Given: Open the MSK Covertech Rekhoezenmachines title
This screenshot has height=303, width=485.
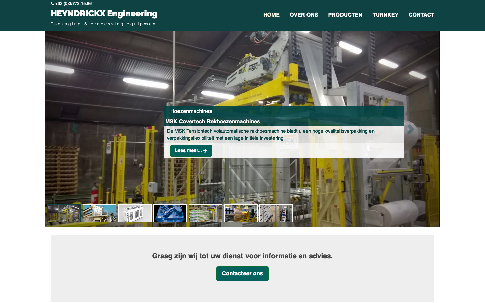Looking at the screenshot, I should 213,122.
